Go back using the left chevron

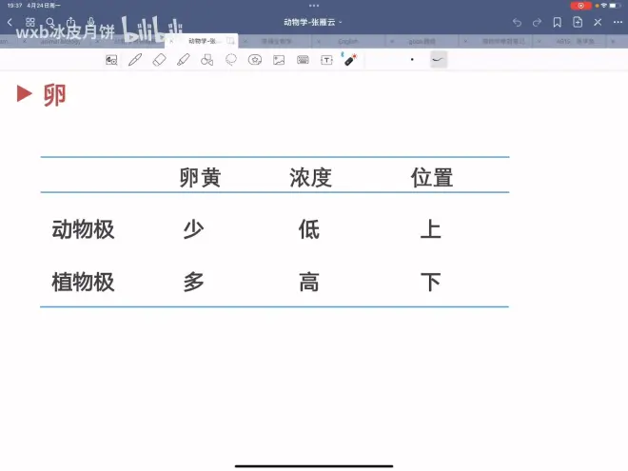coord(10,22)
